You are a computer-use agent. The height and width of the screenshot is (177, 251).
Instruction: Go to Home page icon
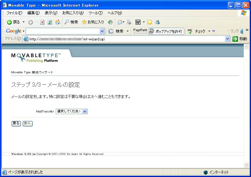[58, 22]
